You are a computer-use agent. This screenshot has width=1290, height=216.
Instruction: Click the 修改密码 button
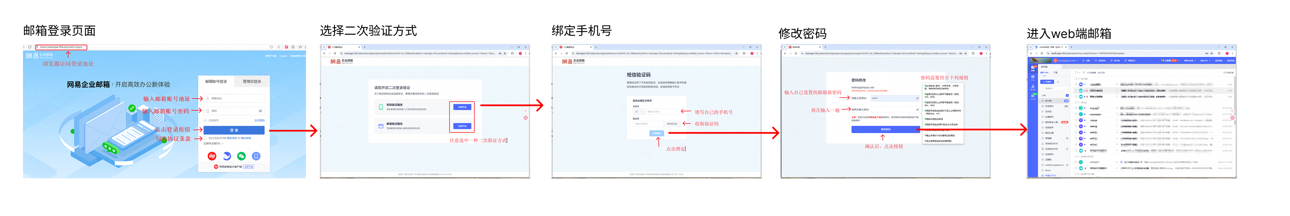click(x=886, y=130)
